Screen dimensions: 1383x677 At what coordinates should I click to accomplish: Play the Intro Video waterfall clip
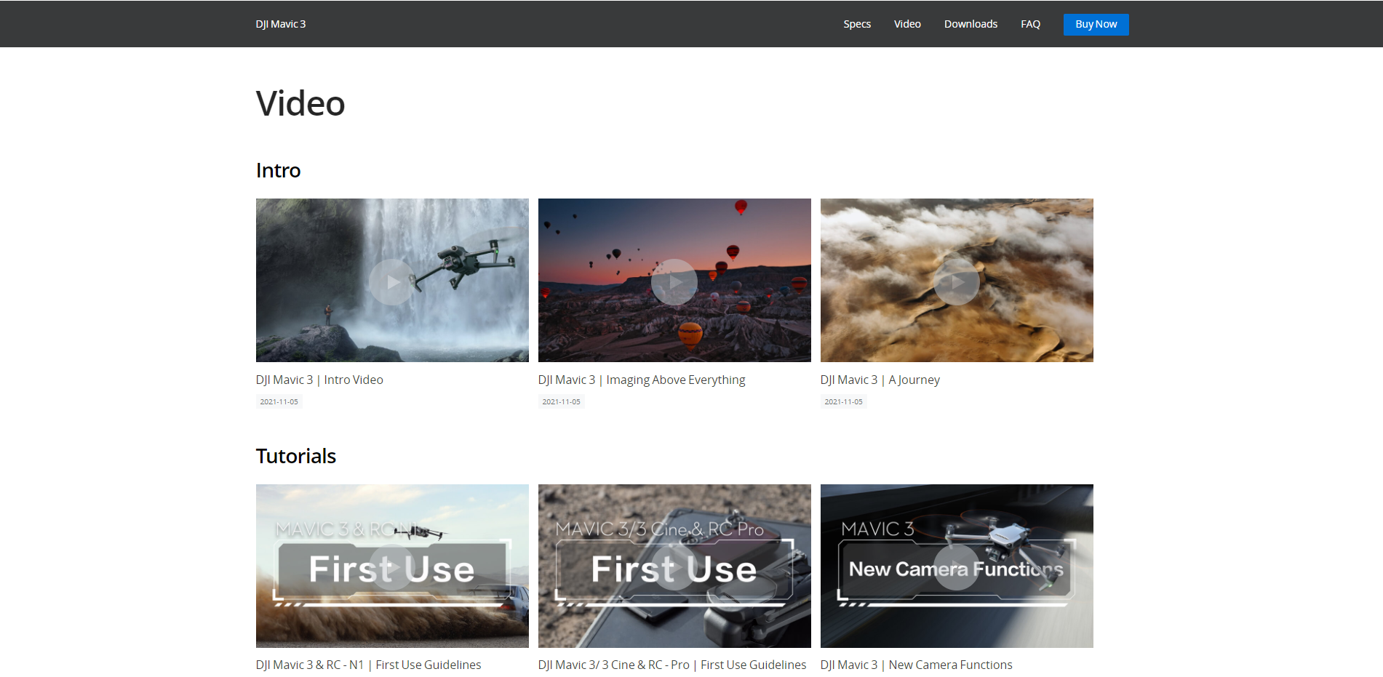coord(392,281)
